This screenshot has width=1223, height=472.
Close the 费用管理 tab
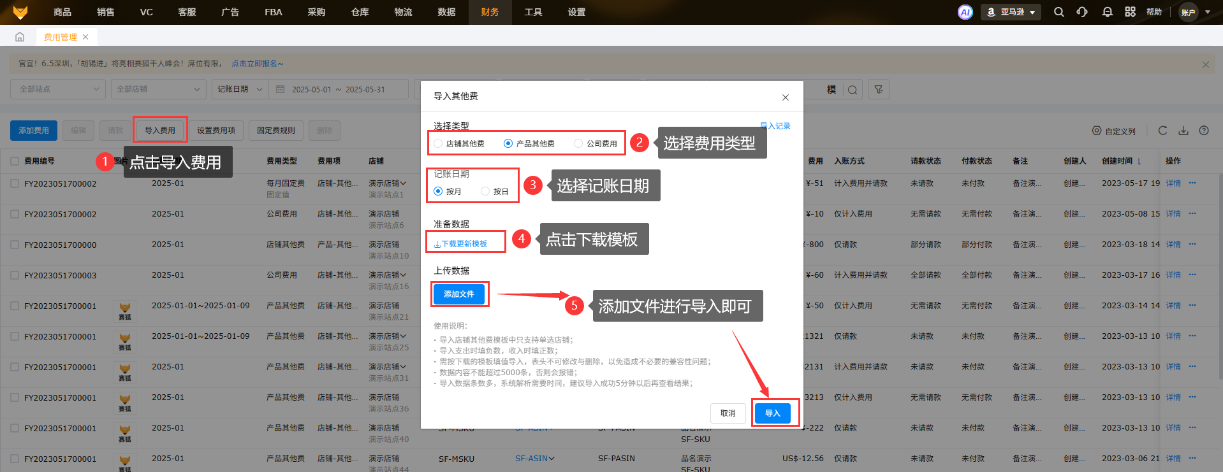point(85,37)
